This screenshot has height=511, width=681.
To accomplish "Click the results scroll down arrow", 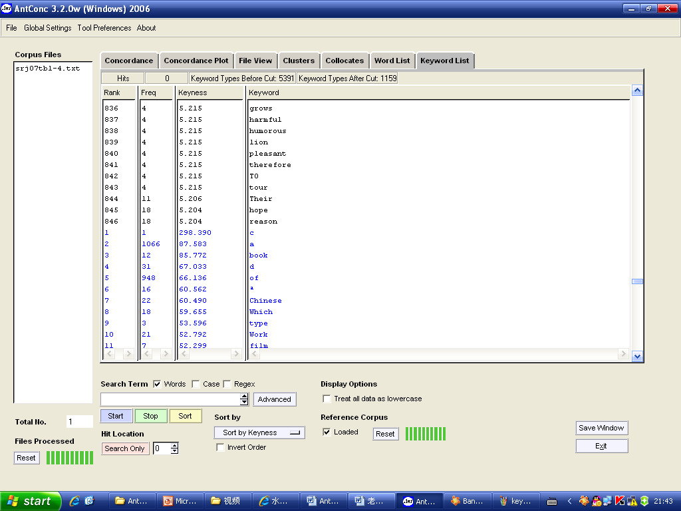I will (x=637, y=357).
